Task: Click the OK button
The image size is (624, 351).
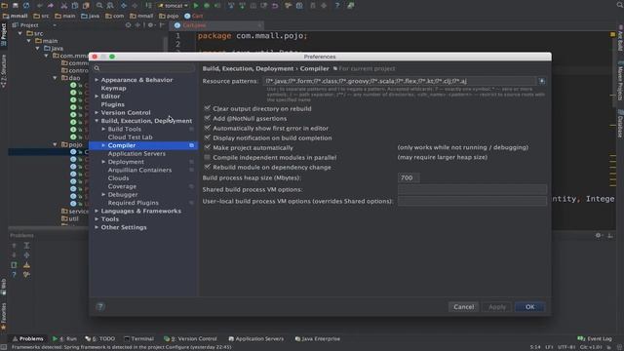Action: click(529, 307)
